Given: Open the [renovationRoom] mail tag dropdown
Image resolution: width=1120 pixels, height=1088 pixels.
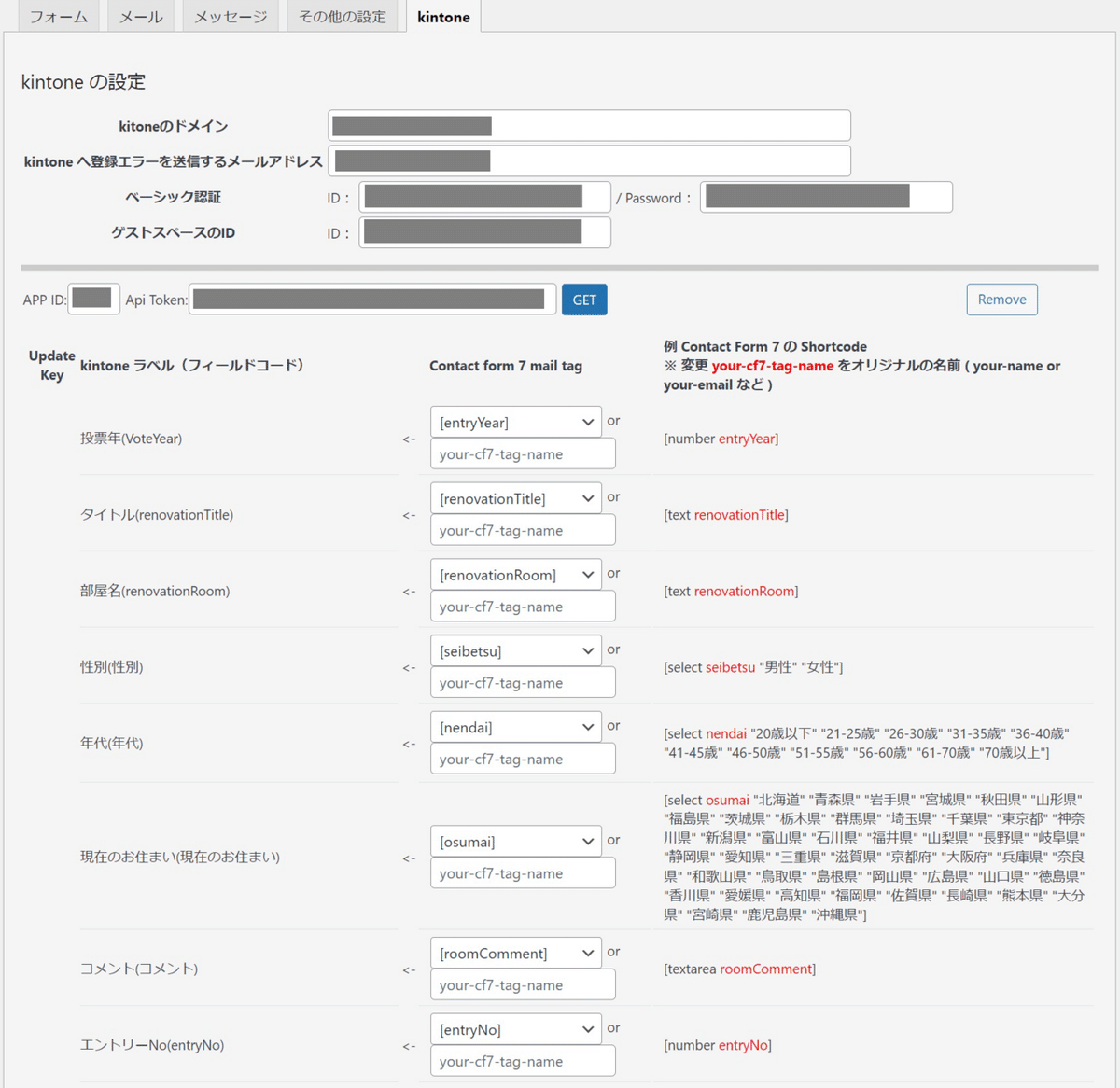Looking at the screenshot, I should coord(516,575).
